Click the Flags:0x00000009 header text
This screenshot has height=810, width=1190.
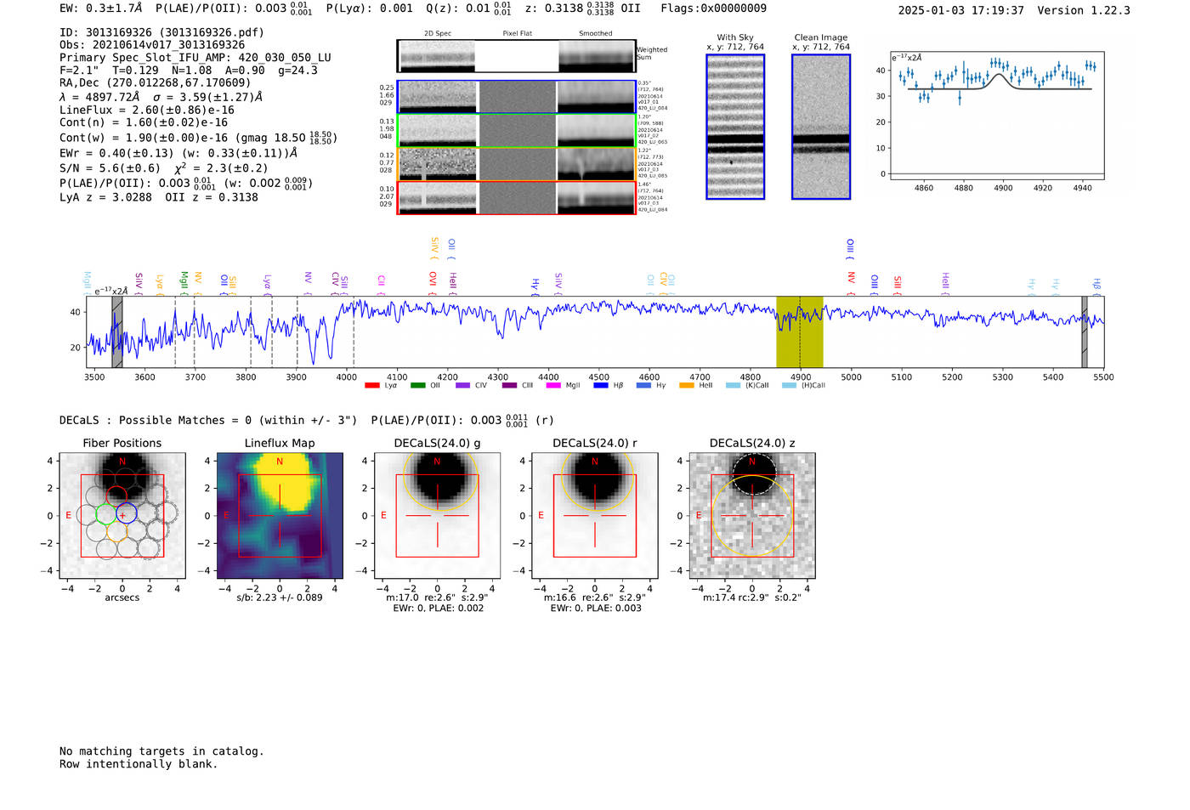tap(713, 8)
